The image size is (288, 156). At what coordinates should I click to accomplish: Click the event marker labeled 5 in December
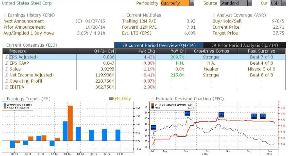pyautogui.click(x=254, y=116)
